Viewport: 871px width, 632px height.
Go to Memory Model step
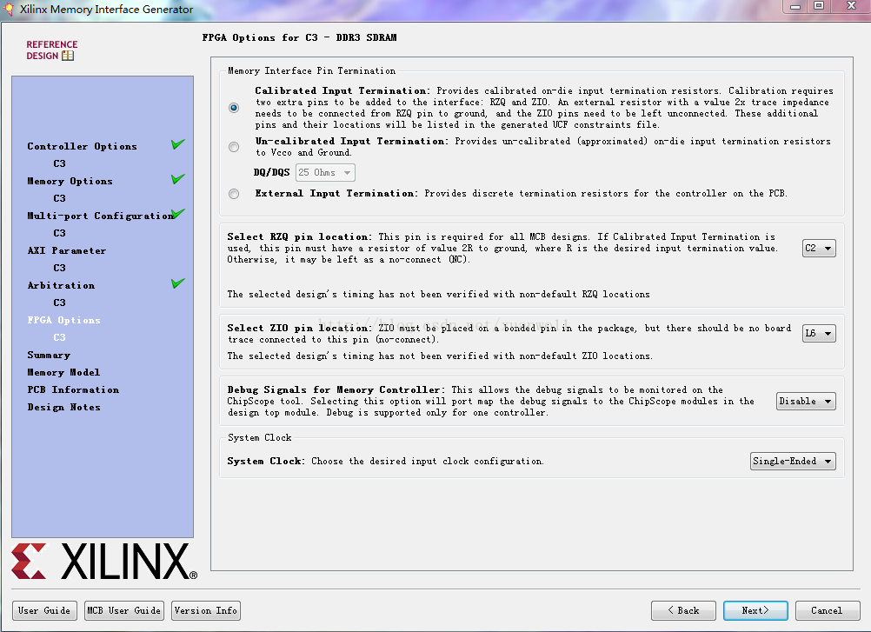click(x=63, y=372)
